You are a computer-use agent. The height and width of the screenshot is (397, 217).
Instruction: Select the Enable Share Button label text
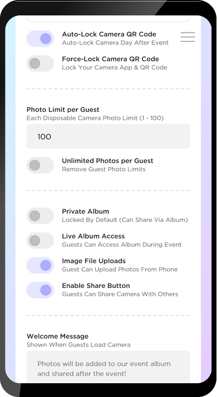click(96, 286)
